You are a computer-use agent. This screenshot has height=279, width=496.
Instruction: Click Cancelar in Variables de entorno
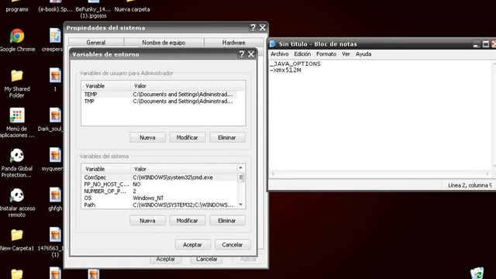pos(232,245)
